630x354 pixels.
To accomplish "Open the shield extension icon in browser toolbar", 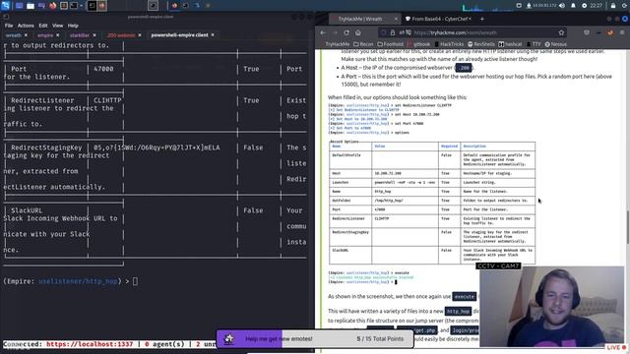I will [x=587, y=32].
